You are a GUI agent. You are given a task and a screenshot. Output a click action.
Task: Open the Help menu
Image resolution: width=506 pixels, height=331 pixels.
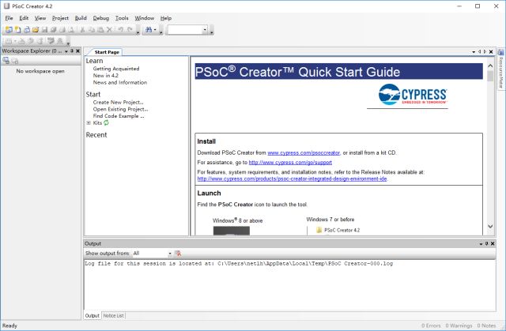coord(166,18)
